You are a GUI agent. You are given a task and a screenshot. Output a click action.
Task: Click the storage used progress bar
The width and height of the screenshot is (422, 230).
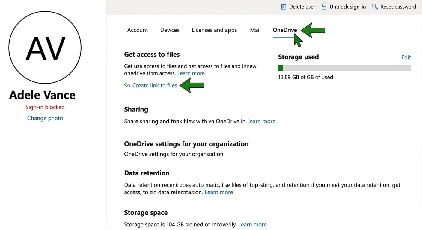pyautogui.click(x=344, y=68)
